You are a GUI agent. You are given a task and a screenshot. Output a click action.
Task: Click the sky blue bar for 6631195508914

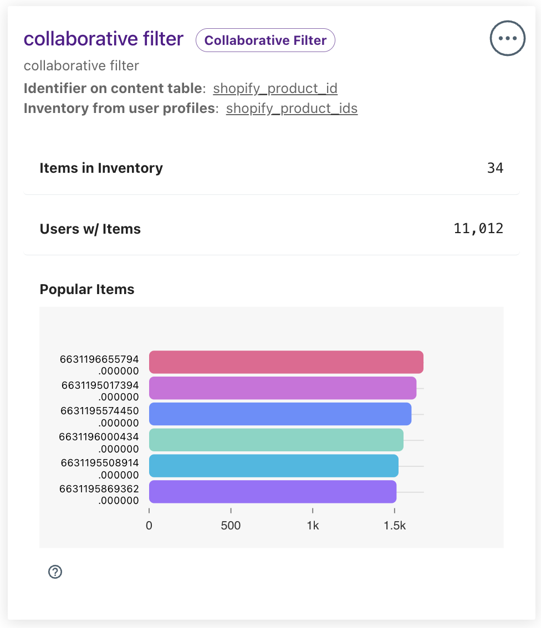(274, 466)
